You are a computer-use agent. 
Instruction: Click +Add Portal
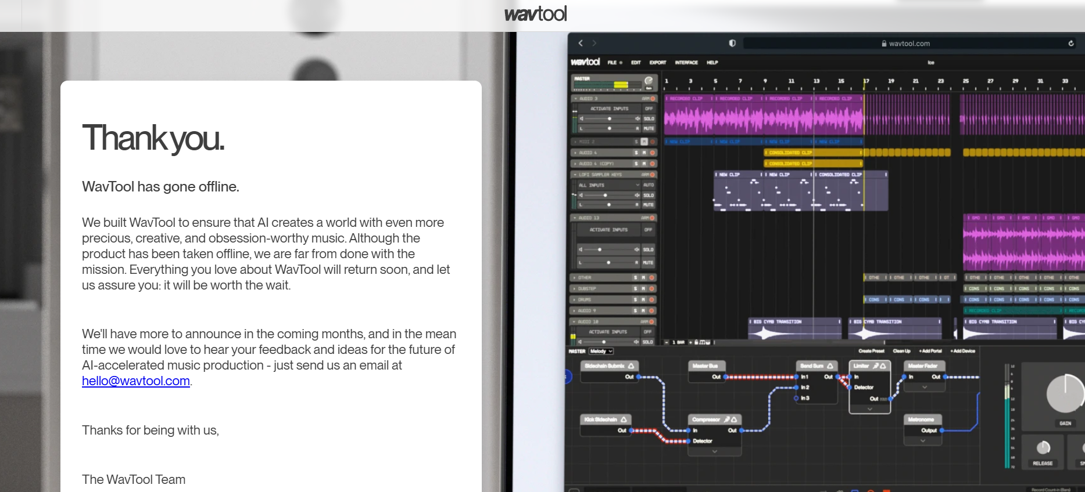(x=930, y=351)
